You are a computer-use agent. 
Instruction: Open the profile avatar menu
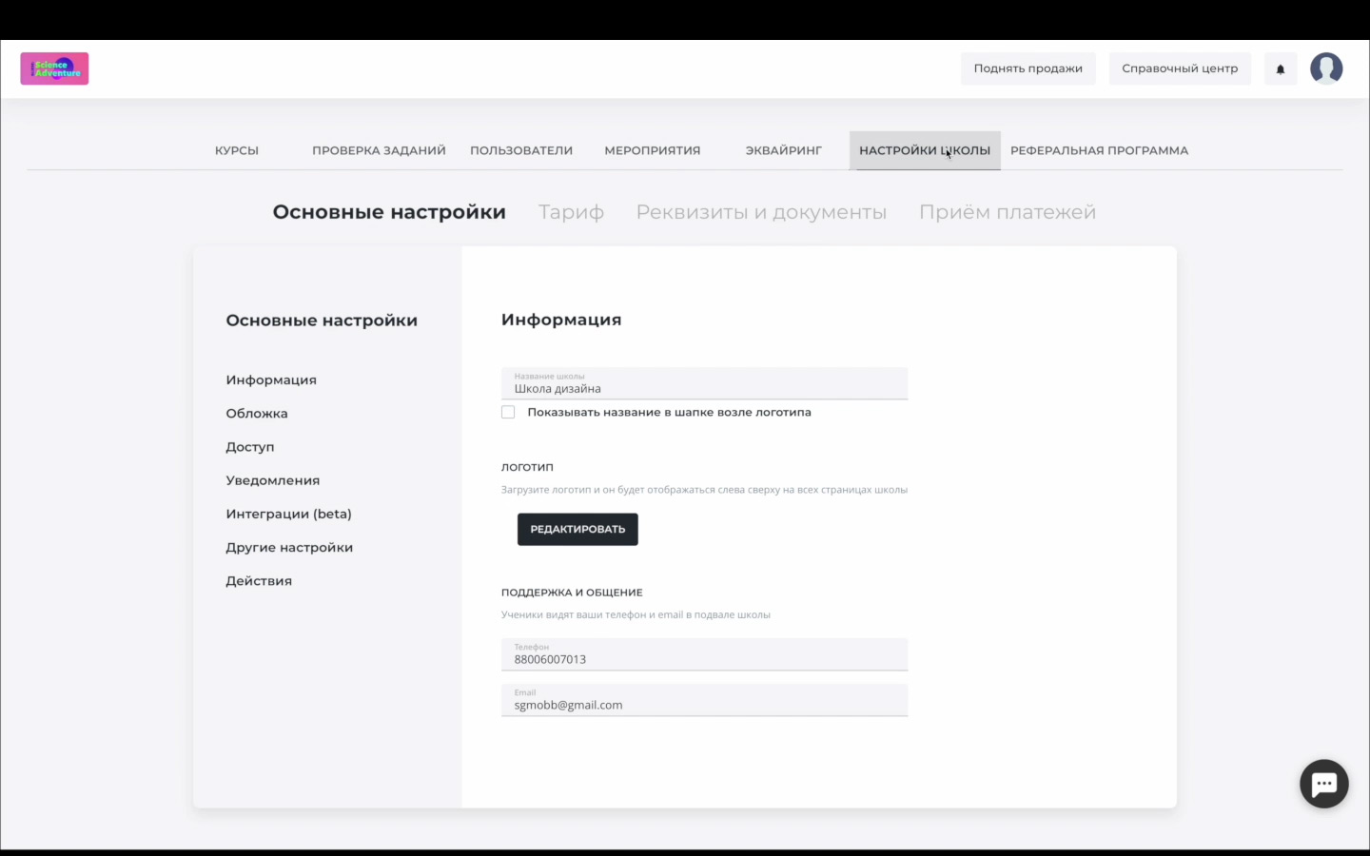pyautogui.click(x=1326, y=68)
